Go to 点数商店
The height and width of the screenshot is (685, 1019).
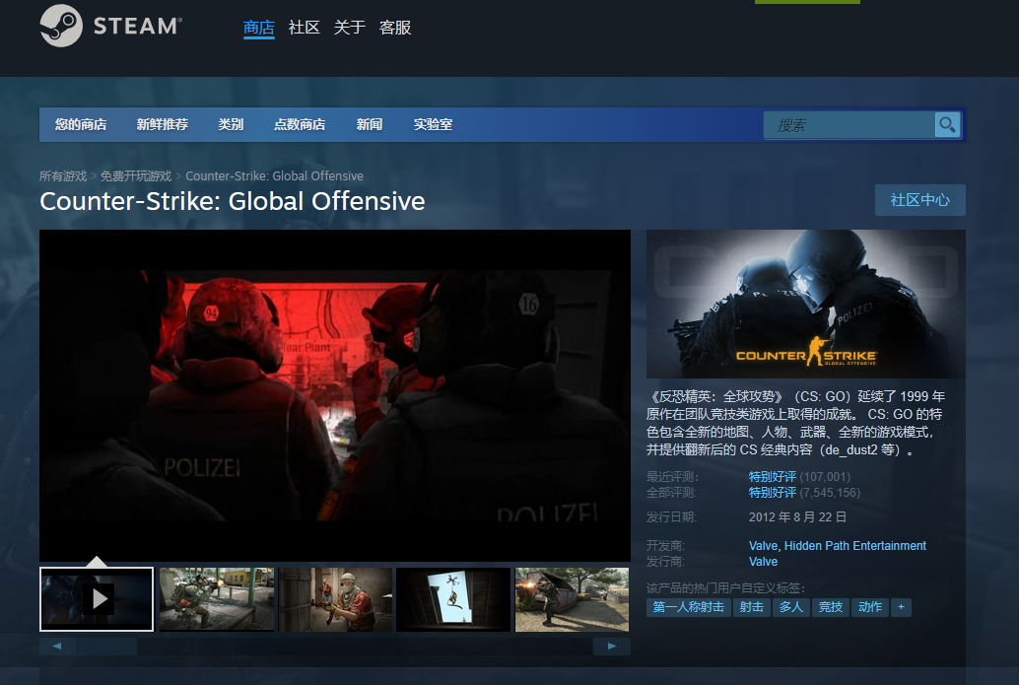tap(300, 125)
